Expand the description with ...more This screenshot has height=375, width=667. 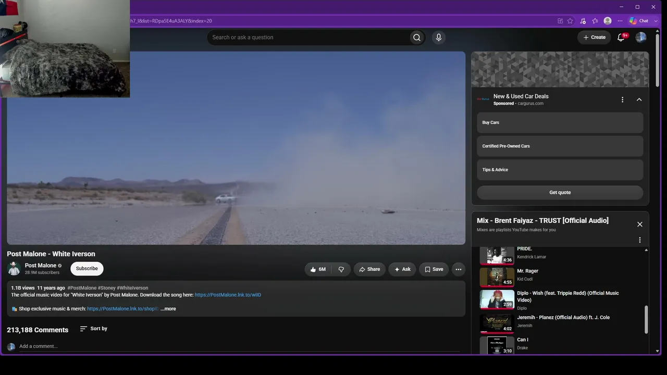tap(168, 309)
